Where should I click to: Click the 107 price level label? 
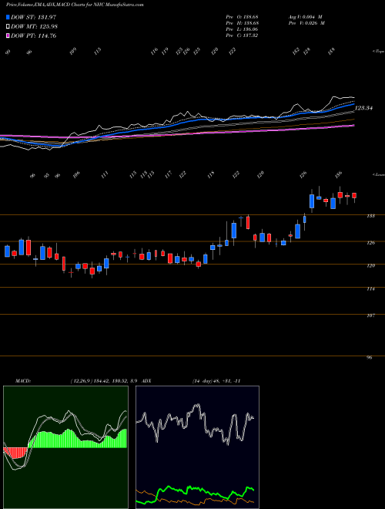(372, 315)
